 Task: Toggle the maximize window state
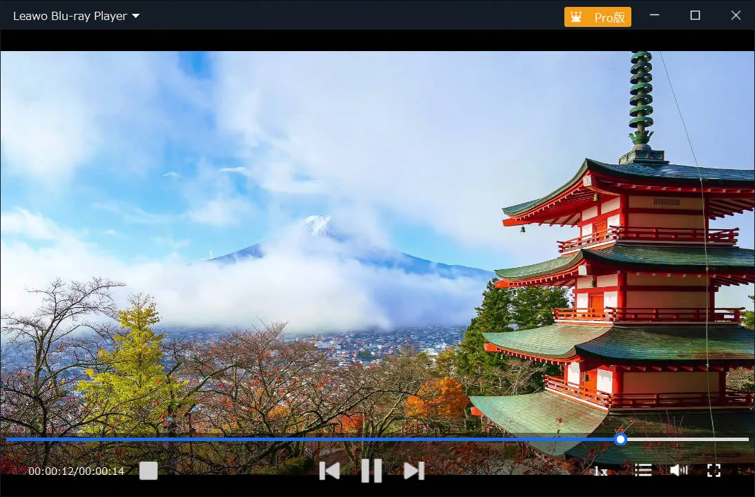click(x=695, y=15)
